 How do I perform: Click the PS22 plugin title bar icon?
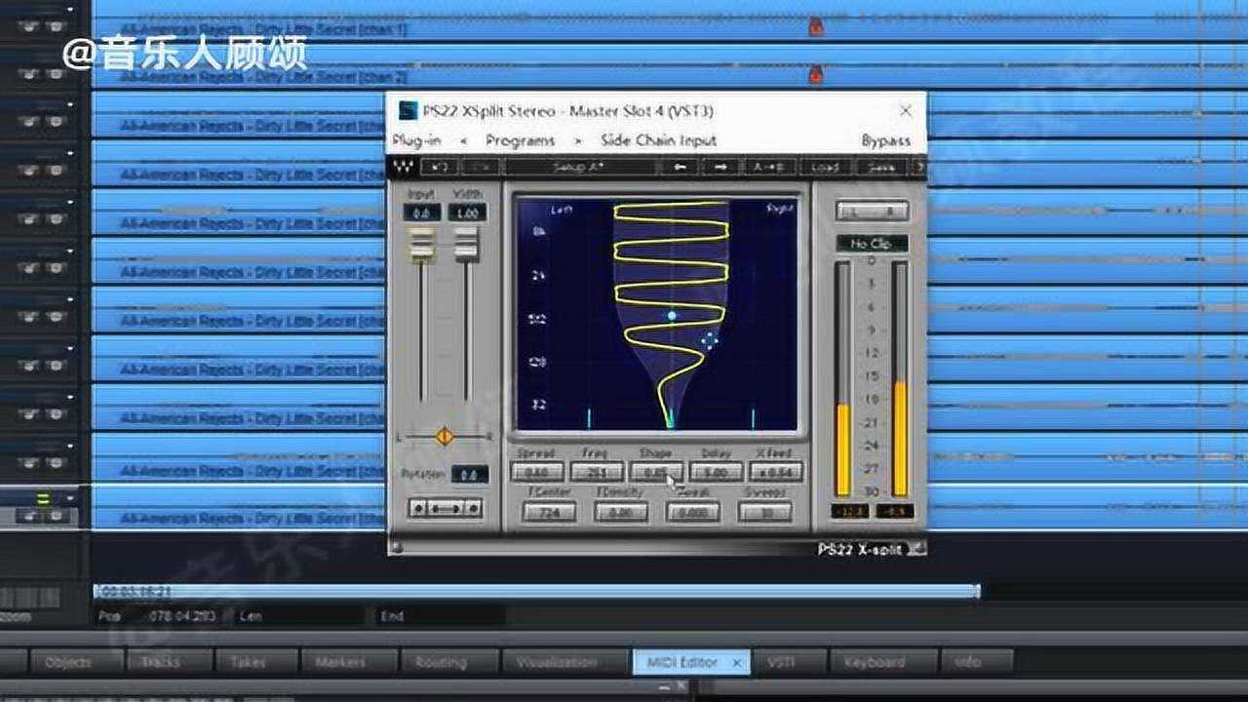pos(409,111)
